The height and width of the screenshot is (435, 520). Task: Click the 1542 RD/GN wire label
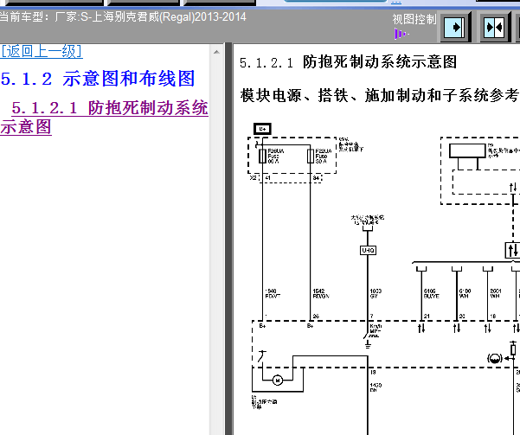coord(321,293)
